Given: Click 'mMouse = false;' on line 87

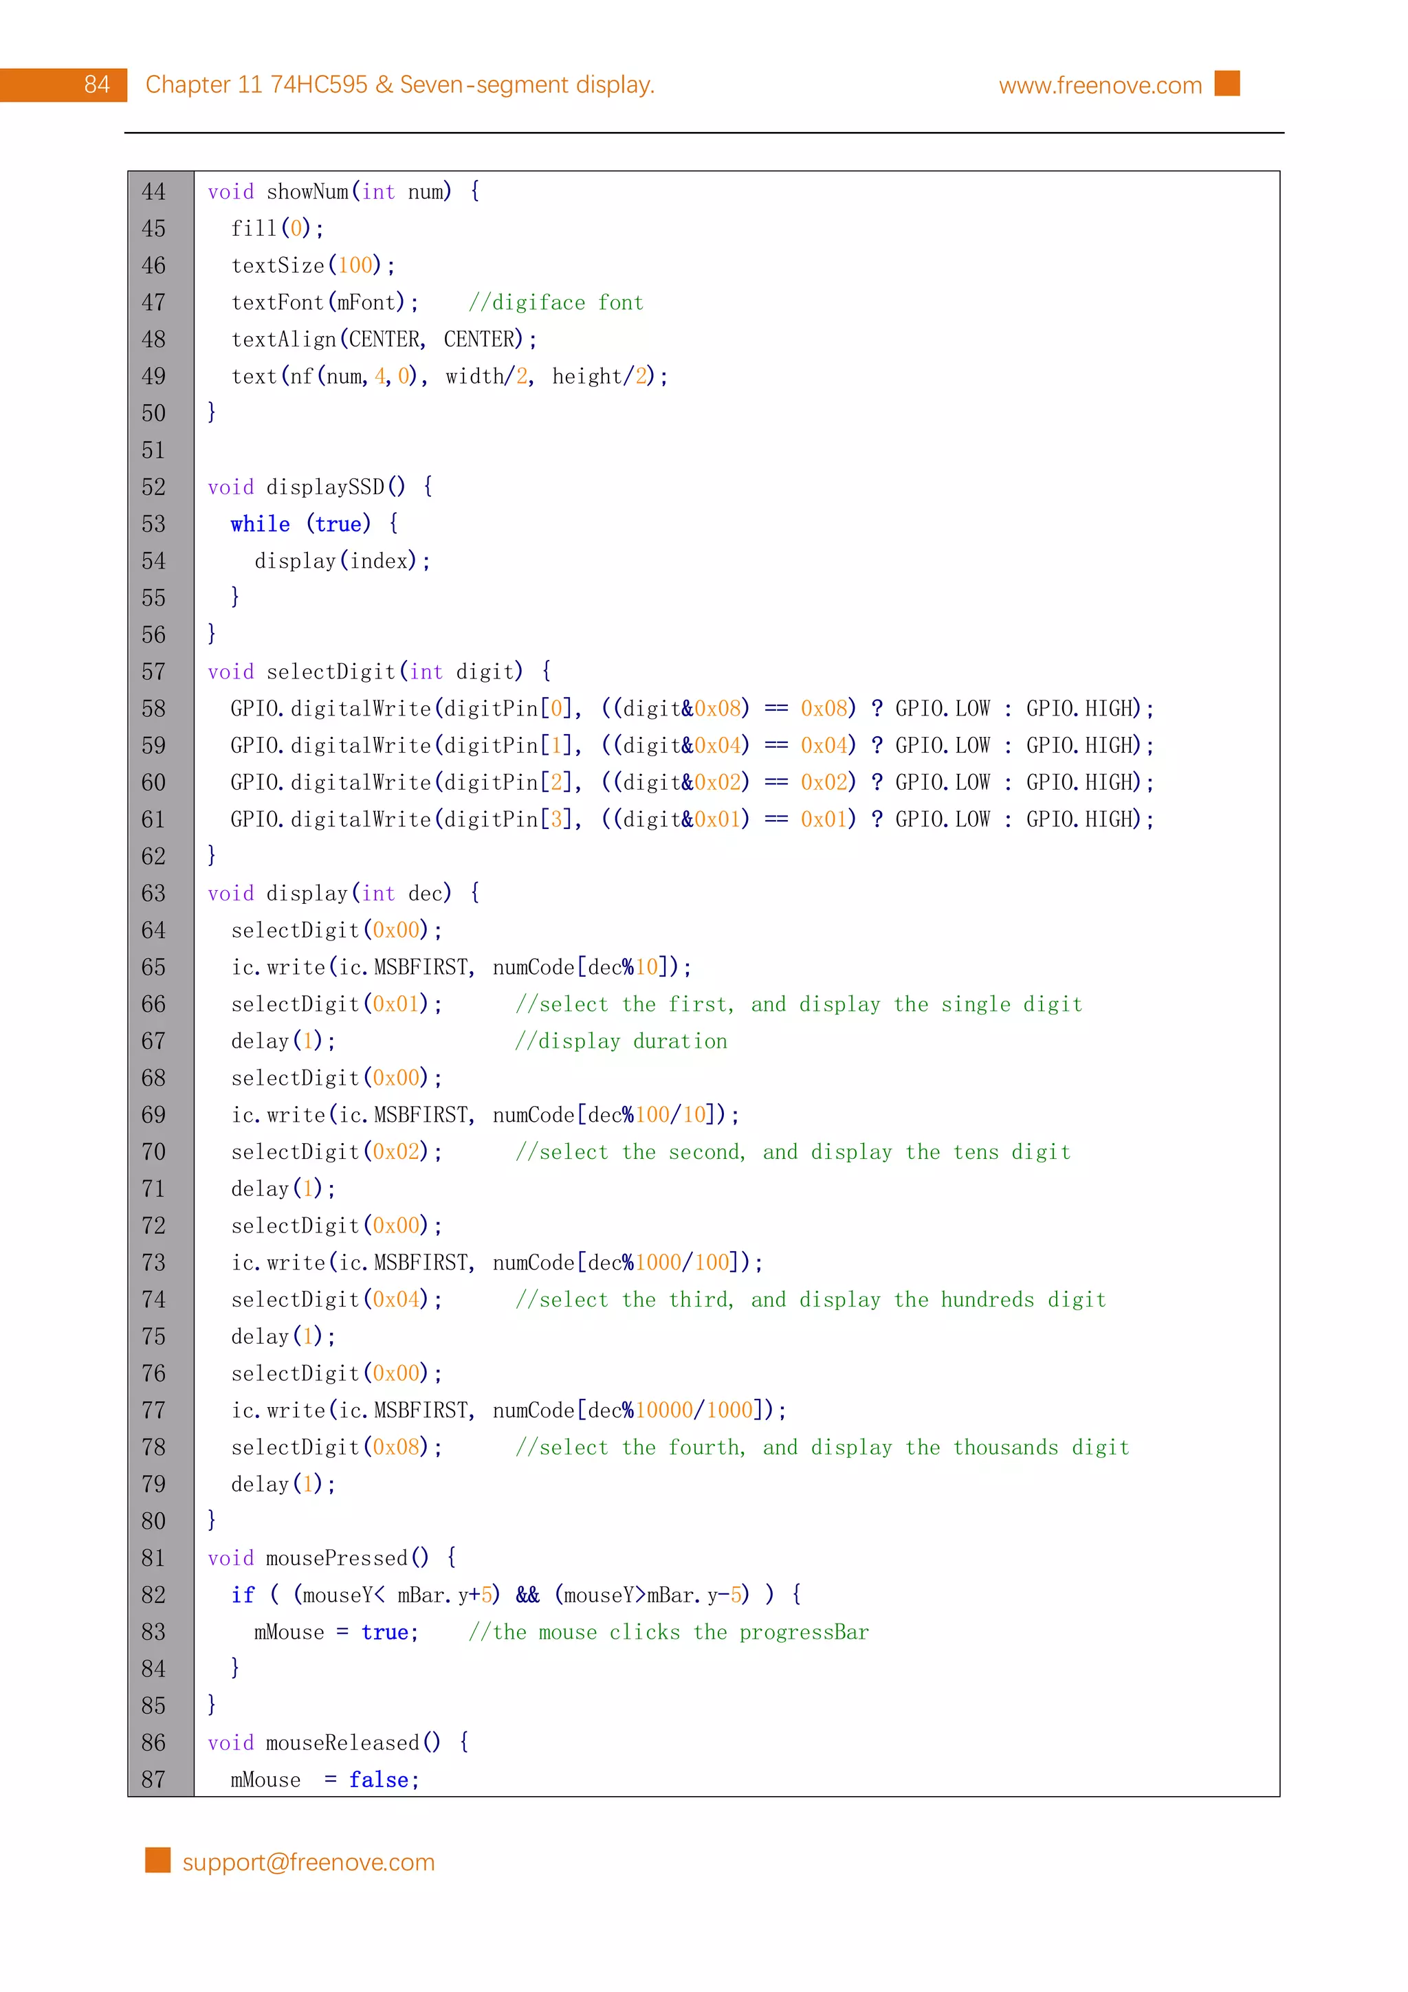Looking at the screenshot, I should pos(324,1780).
